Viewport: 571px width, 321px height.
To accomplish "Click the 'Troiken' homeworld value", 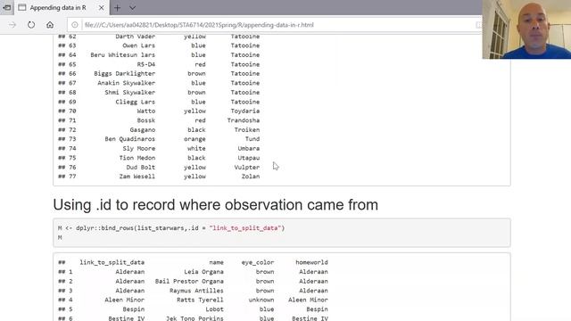I will pos(247,130).
